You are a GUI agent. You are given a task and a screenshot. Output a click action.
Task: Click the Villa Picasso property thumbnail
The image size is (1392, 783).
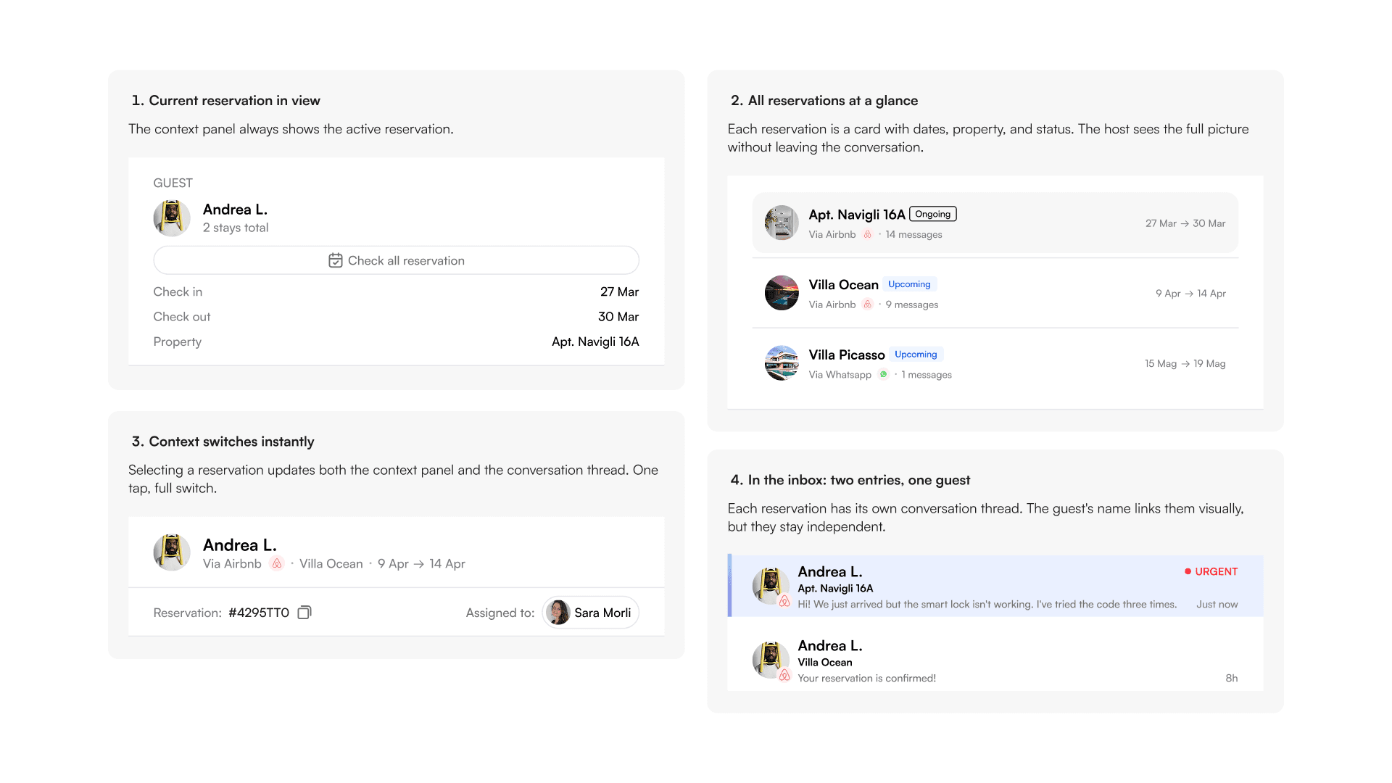tap(782, 363)
